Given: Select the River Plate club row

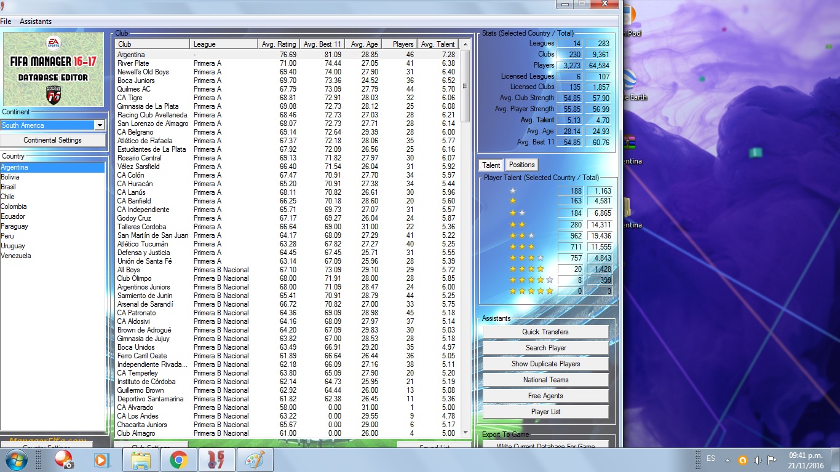Looking at the screenshot, I should coord(287,63).
